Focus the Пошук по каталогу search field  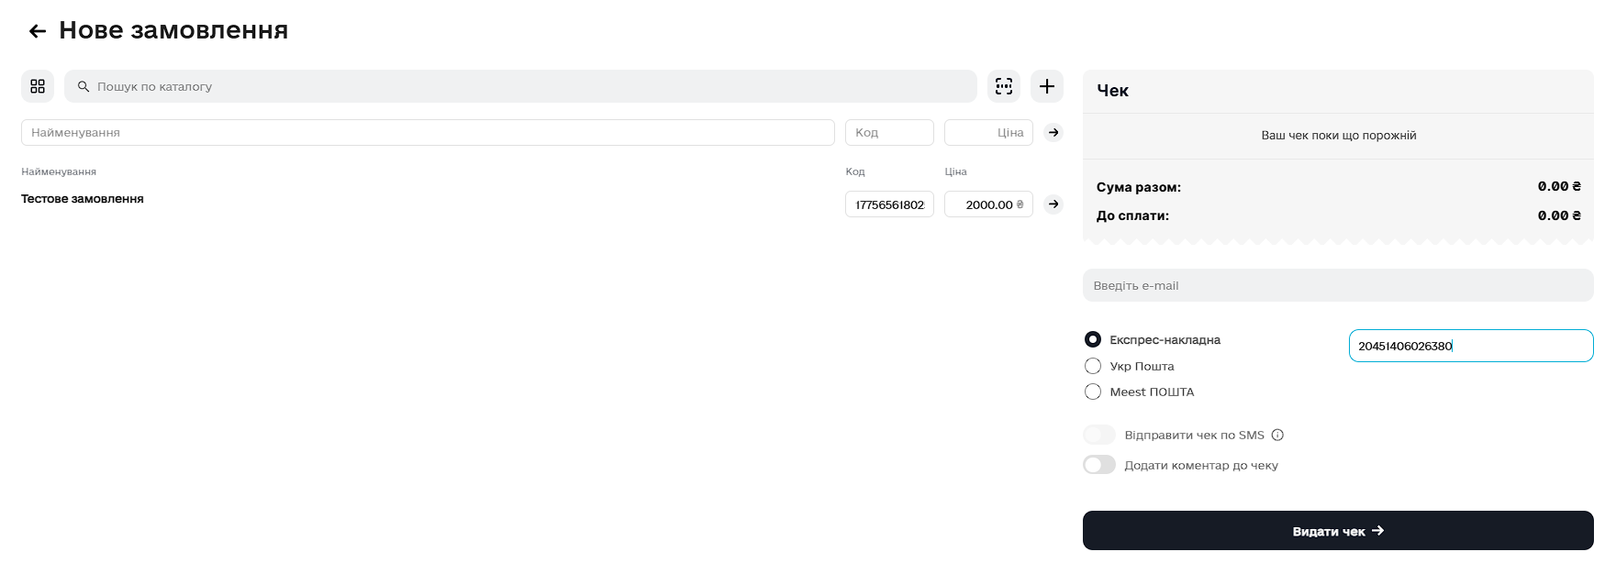point(532,86)
